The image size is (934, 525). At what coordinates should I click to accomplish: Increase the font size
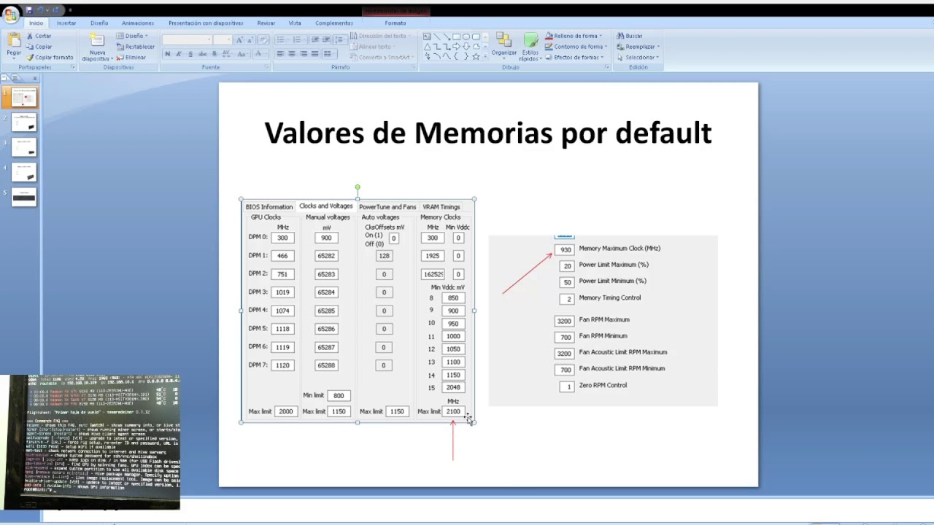pyautogui.click(x=239, y=39)
